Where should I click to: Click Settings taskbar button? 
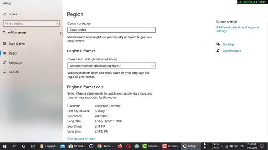191,146
